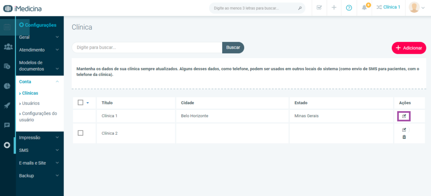Viewport: 431px width, 196px height.
Task: Open the pie chart reports icon
Action: coord(7,86)
